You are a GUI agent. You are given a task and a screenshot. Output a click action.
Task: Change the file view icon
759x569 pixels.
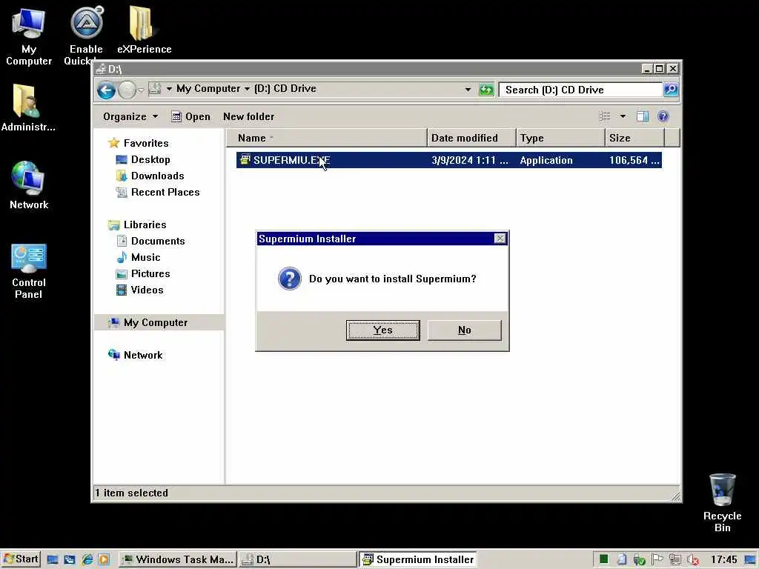tap(605, 116)
